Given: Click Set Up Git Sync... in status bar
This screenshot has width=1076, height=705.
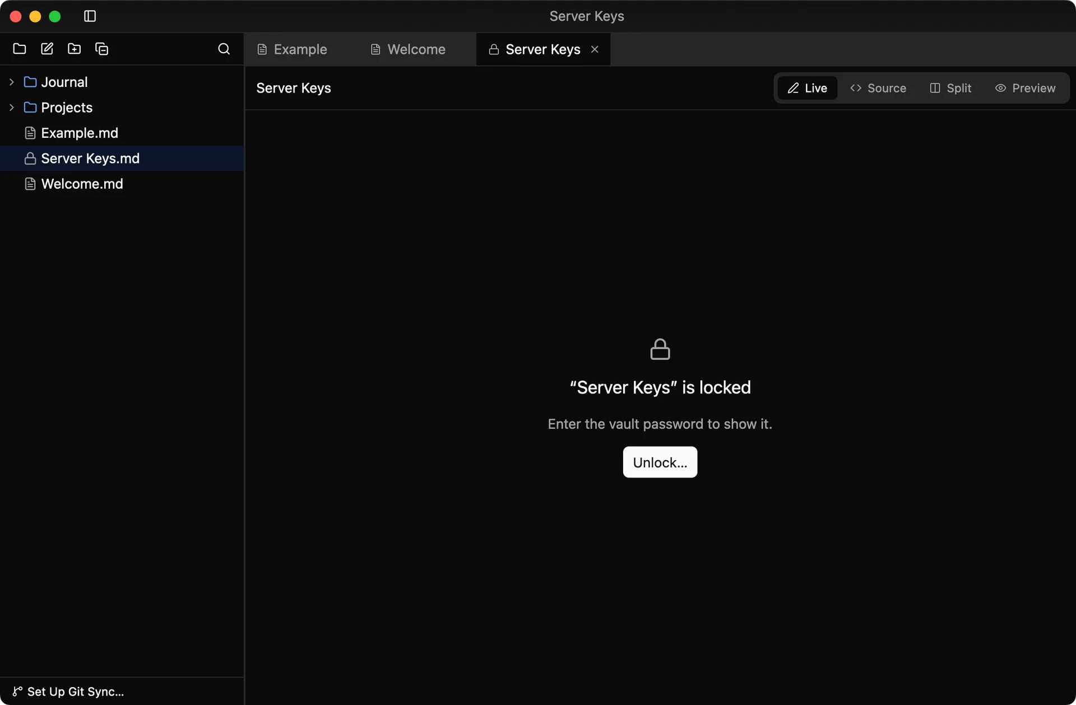Looking at the screenshot, I should (68, 692).
